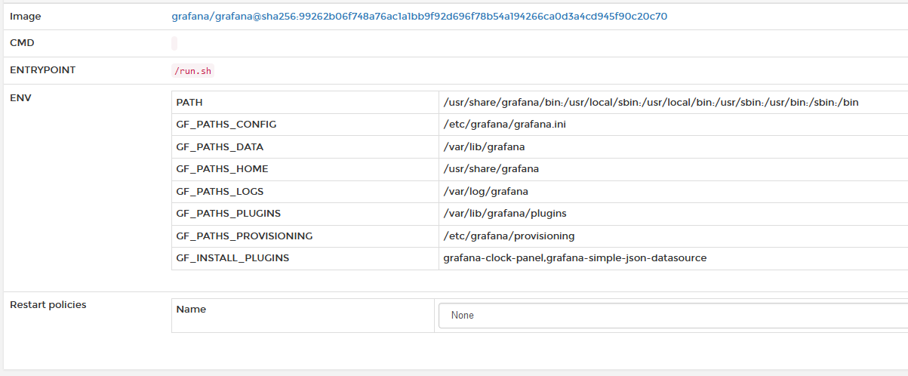Click the Name label in Restart policies

click(x=191, y=310)
